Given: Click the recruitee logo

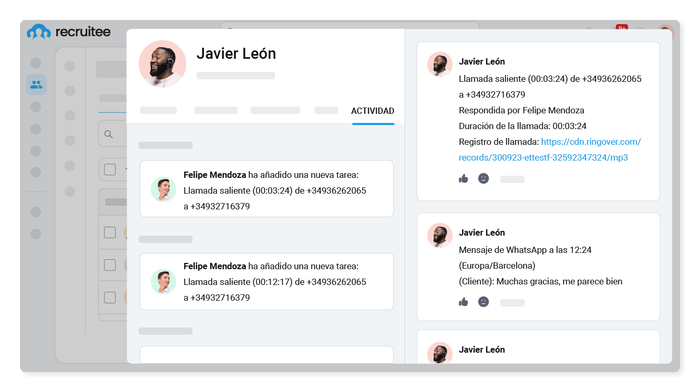Looking at the screenshot, I should pyautogui.click(x=69, y=31).
